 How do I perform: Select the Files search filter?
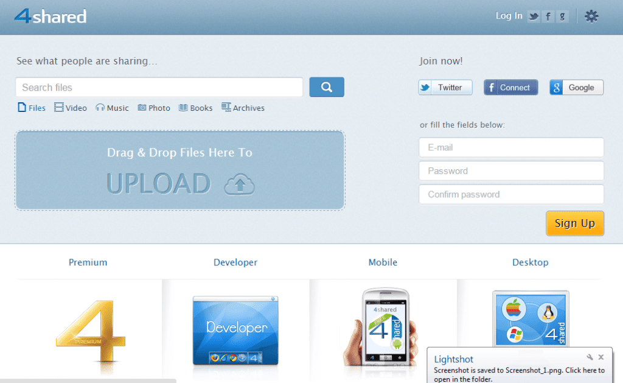point(32,108)
